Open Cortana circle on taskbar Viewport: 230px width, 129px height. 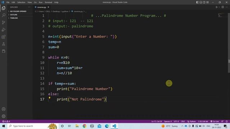click(62, 126)
